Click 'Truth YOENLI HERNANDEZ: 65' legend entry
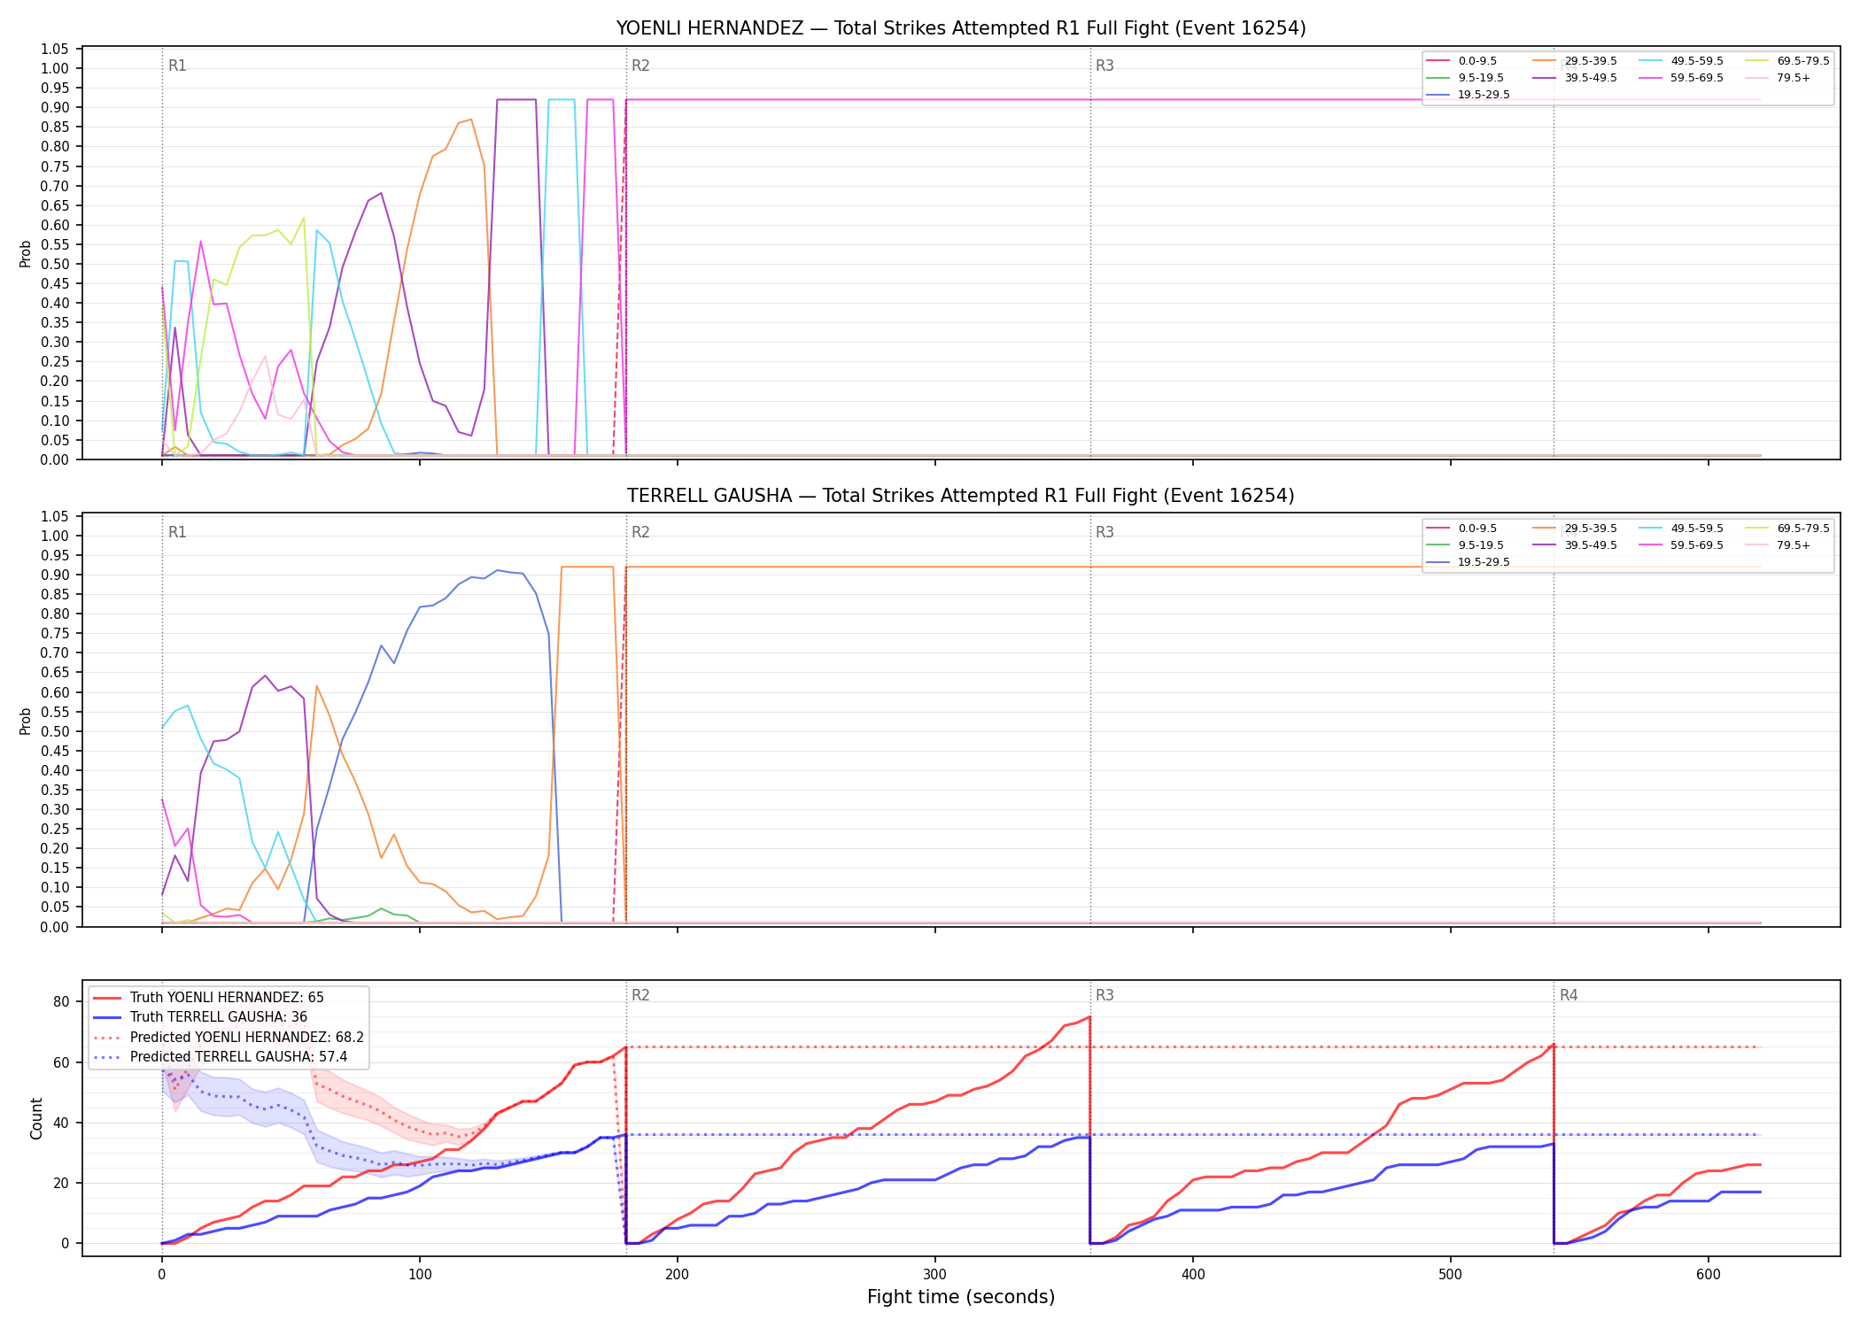The width and height of the screenshot is (1860, 1328). 208,998
